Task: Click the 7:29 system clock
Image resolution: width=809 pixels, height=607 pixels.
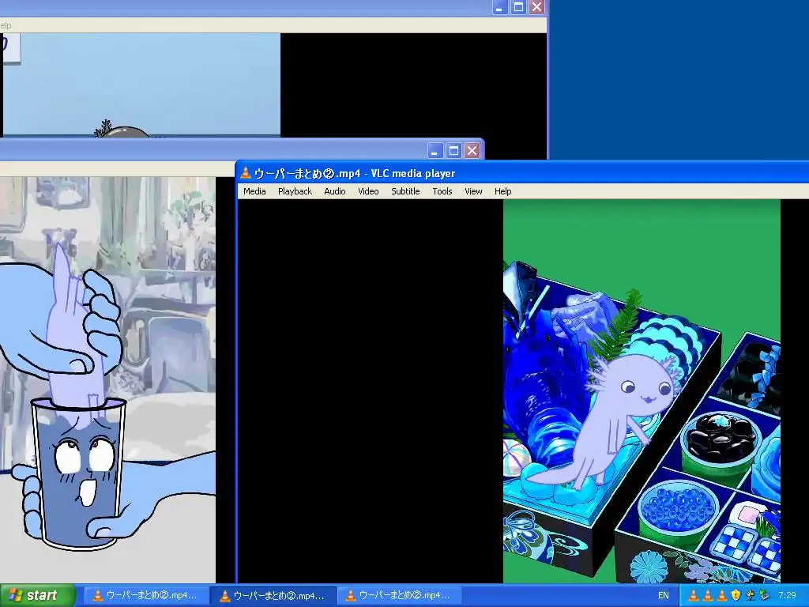Action: (788, 595)
